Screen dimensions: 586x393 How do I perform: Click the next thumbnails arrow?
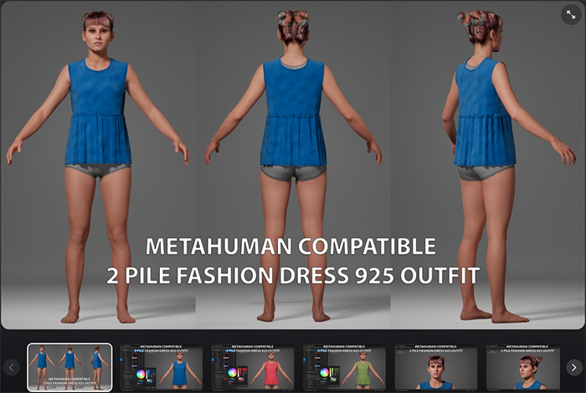click(x=573, y=367)
